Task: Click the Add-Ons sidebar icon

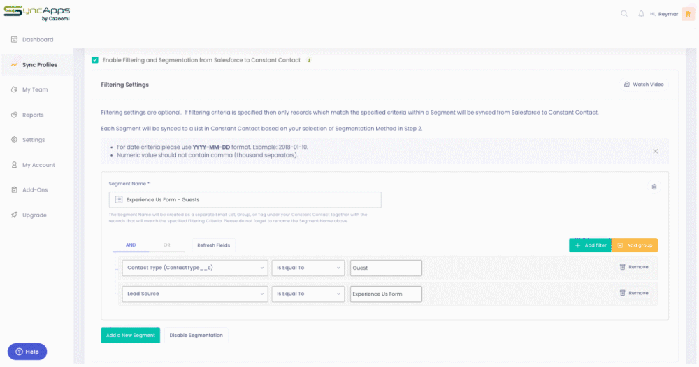Action: click(14, 190)
